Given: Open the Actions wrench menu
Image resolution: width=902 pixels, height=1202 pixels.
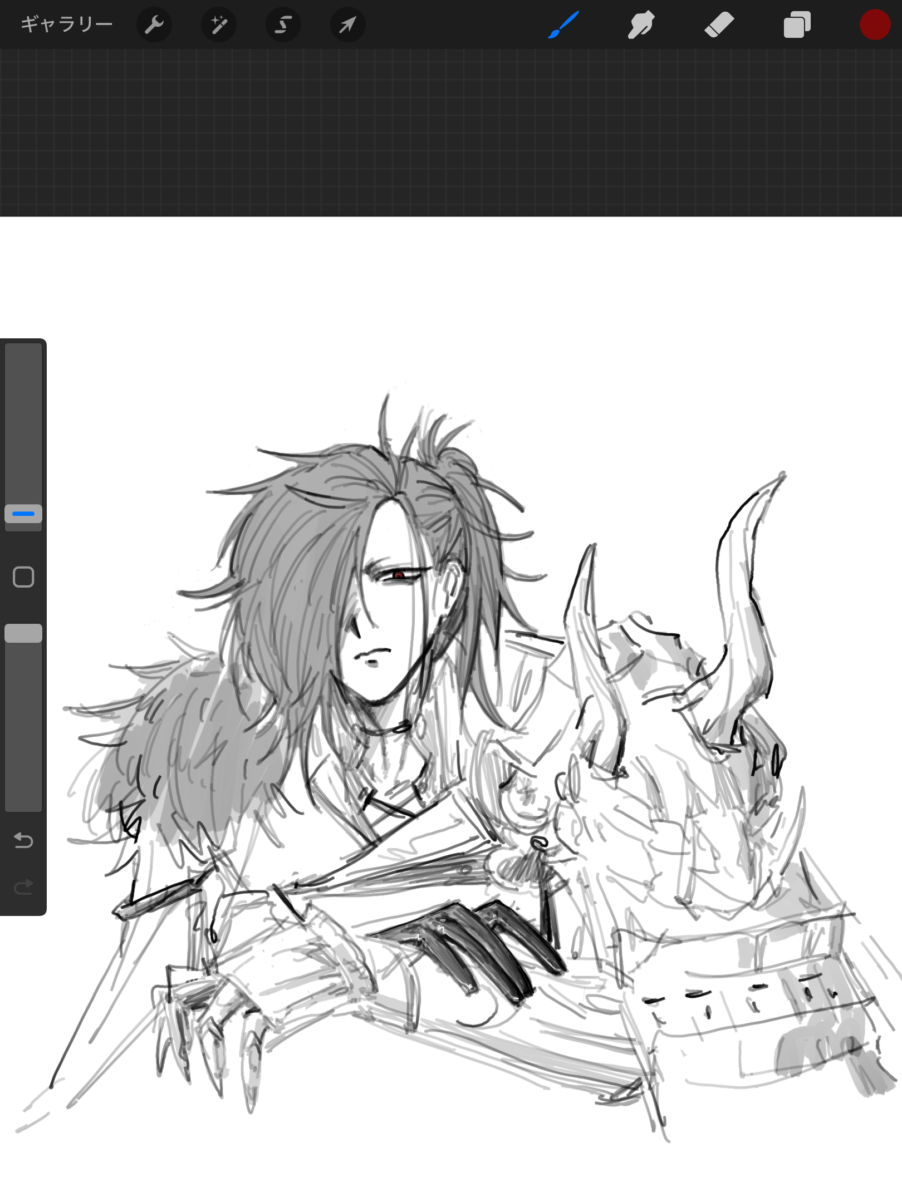Looking at the screenshot, I should click(154, 24).
